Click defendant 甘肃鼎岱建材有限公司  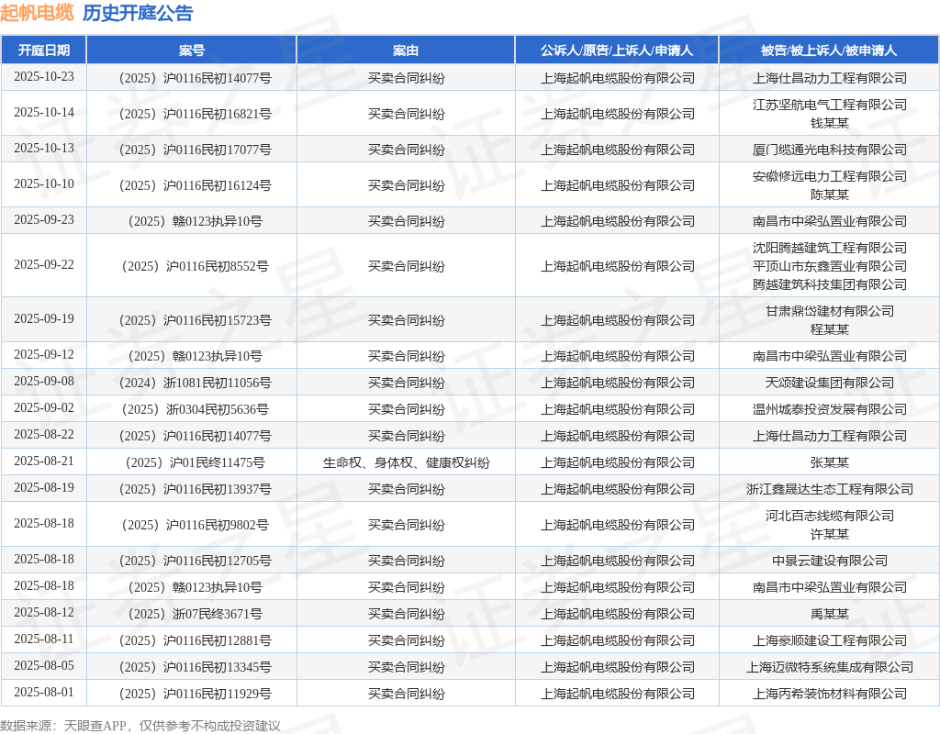(x=830, y=311)
